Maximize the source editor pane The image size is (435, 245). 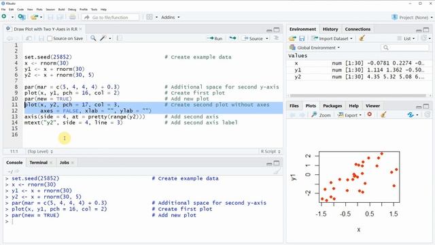(x=277, y=29)
